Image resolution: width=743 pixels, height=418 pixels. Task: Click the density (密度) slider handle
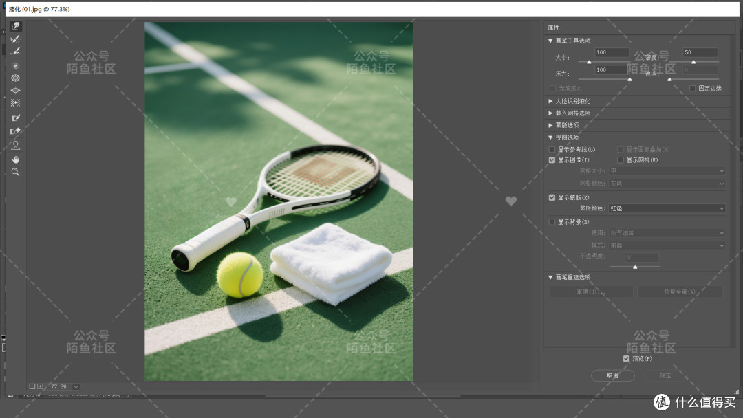pos(693,62)
